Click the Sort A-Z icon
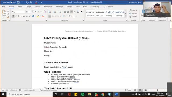This screenshot has width=172, height=97. (x=78, y=12)
